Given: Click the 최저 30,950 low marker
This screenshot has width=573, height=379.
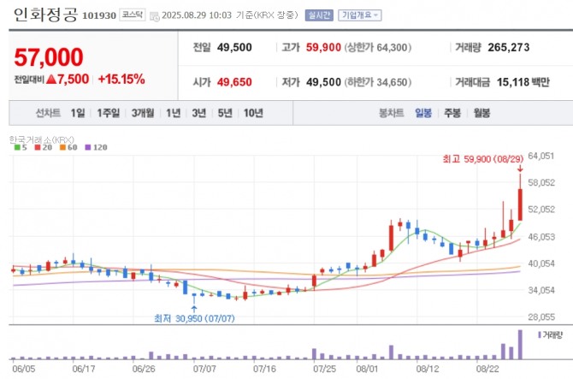Looking at the screenshot, I should tap(194, 318).
